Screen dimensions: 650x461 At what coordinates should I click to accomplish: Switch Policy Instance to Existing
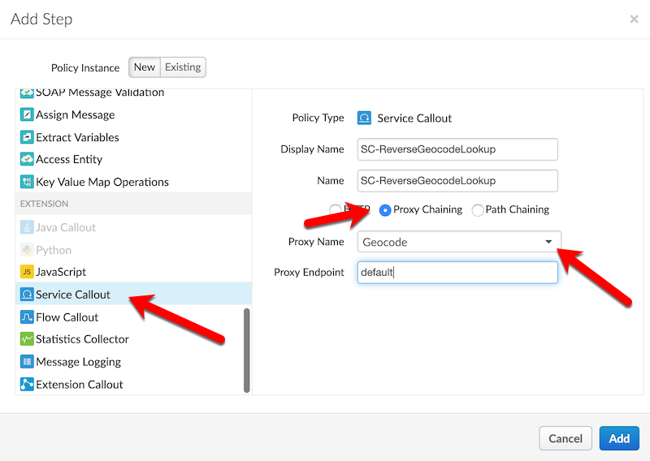pos(183,67)
